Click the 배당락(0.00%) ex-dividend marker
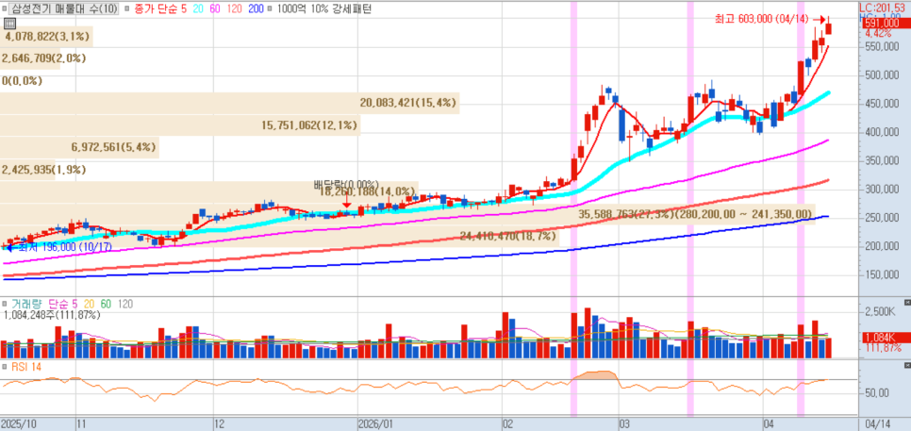The height and width of the screenshot is (431, 911). point(346,185)
